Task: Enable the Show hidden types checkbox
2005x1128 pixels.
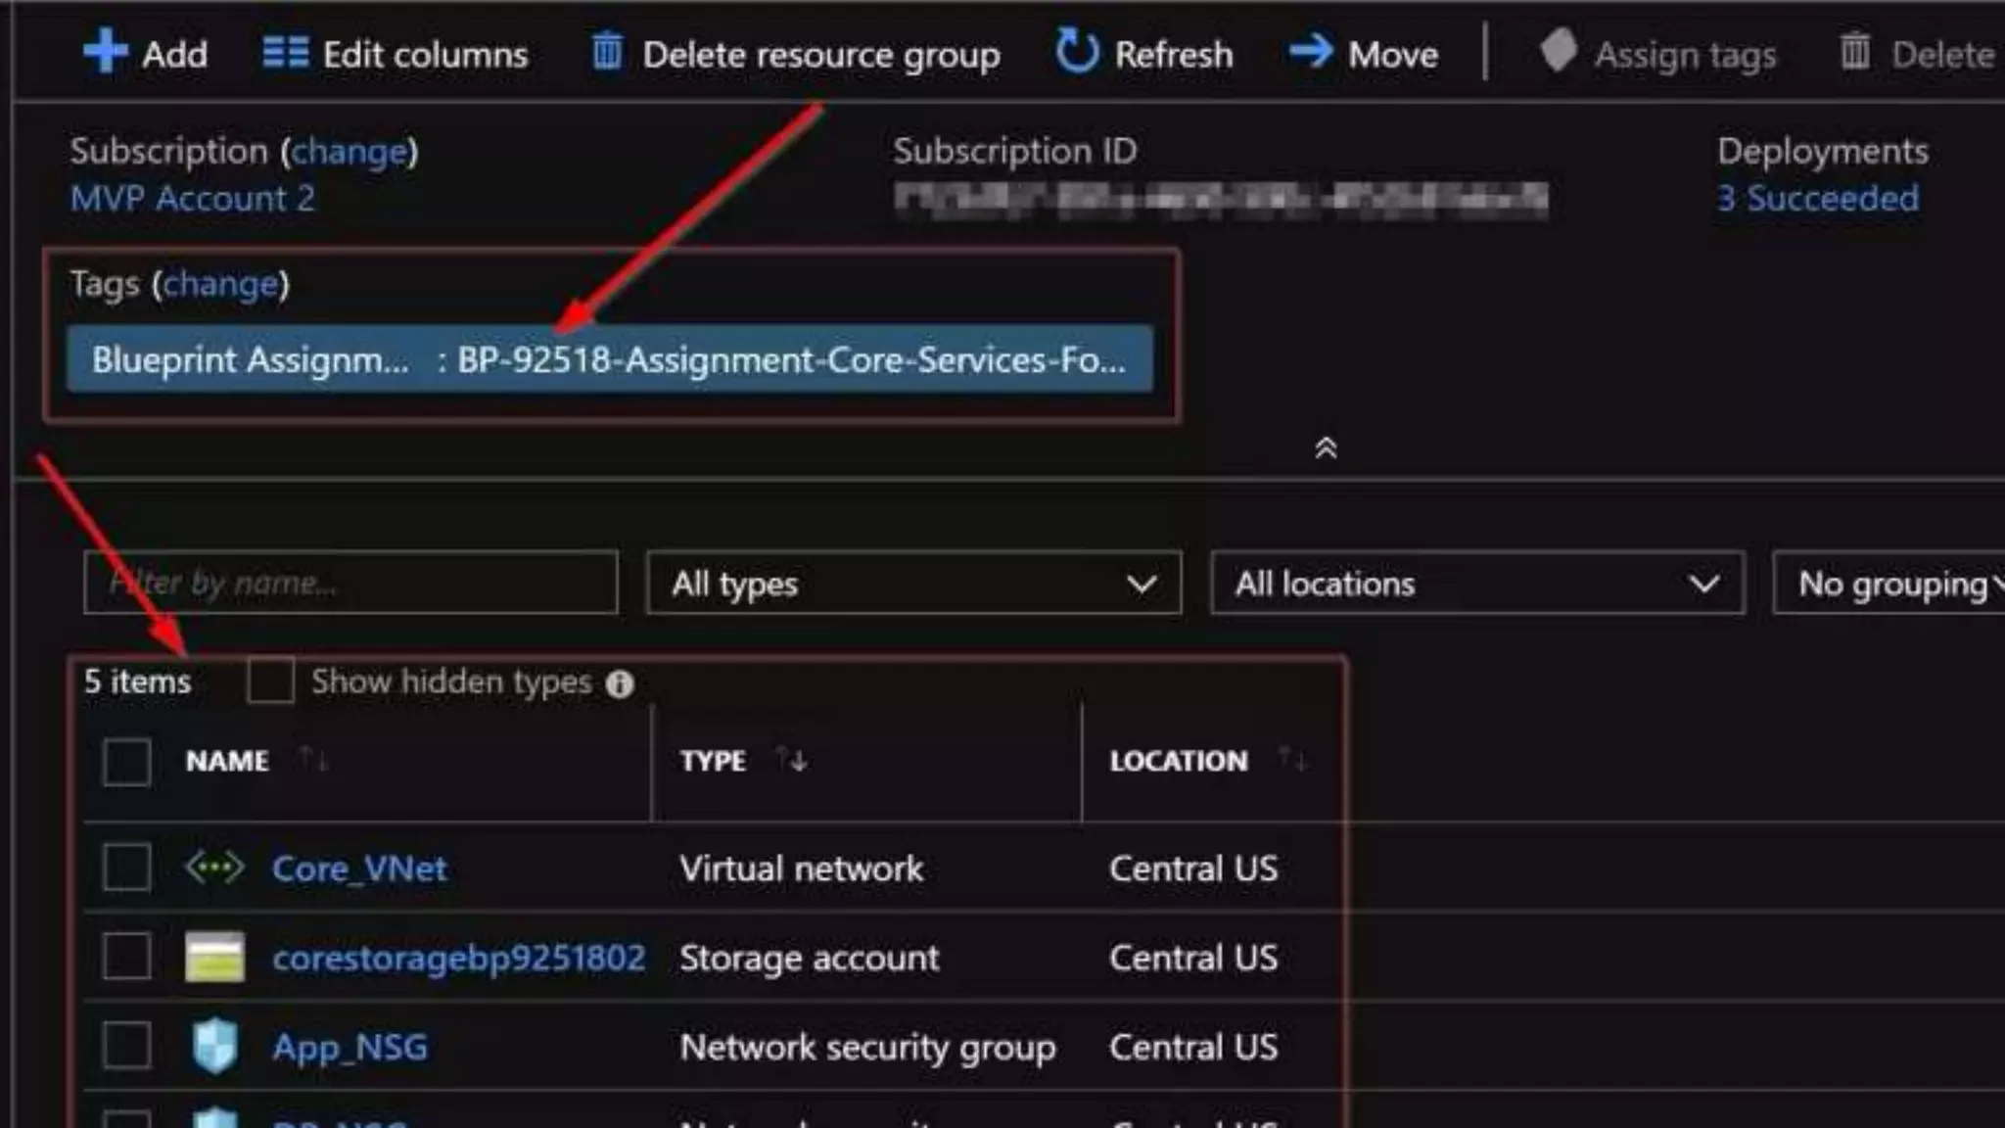Action: coord(270,681)
